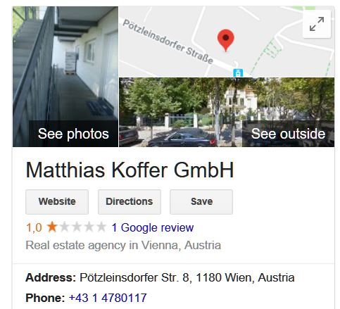Open the 1 Google review link
340x309 pixels.
[x=153, y=227]
